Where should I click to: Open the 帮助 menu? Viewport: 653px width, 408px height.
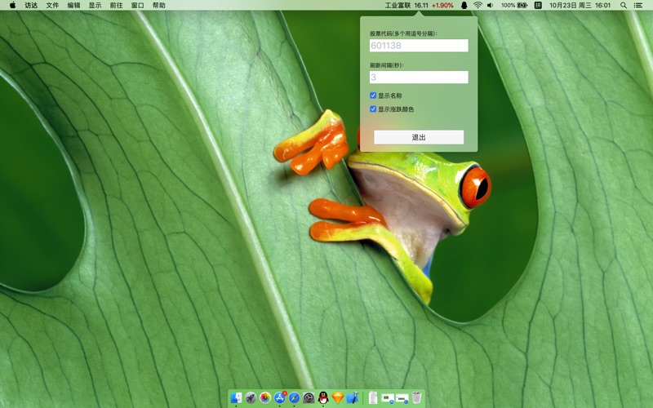pos(158,5)
